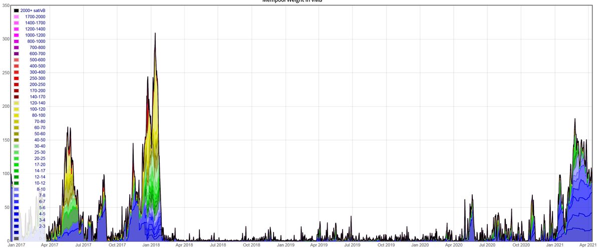Click the 'Jul 2019' x-axis label

point(352,245)
